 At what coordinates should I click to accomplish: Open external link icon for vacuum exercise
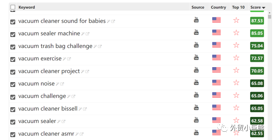[69, 59]
